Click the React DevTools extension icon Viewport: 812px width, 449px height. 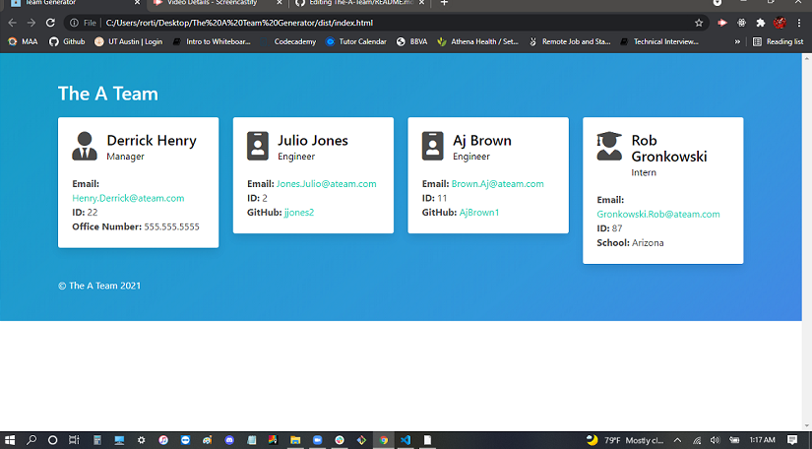[741, 23]
